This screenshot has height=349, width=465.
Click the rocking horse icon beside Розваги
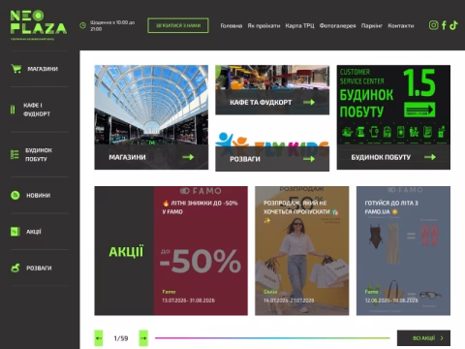click(15, 268)
